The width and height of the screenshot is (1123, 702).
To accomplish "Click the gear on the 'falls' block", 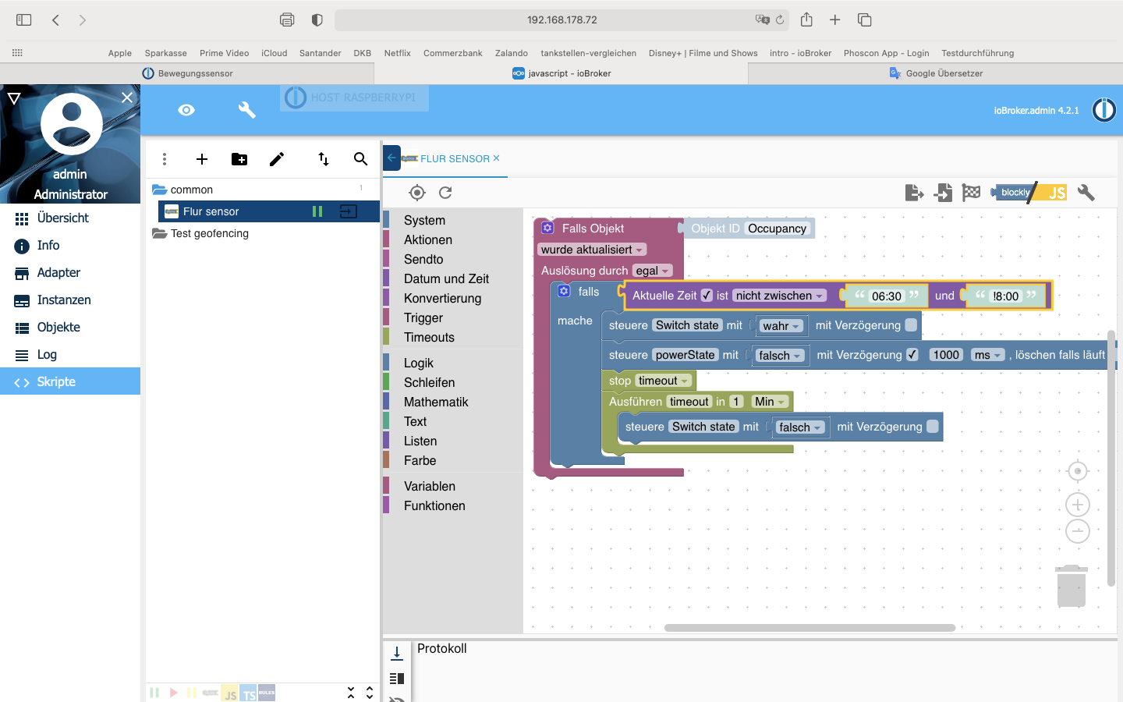I will (x=564, y=291).
